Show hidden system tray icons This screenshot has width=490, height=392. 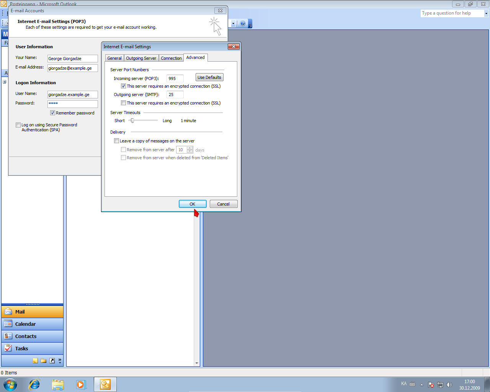421,385
